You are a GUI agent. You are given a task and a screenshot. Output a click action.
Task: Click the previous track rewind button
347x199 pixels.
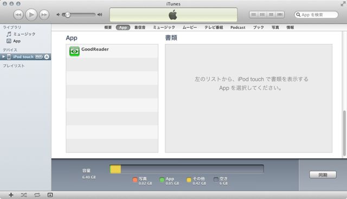coord(18,15)
